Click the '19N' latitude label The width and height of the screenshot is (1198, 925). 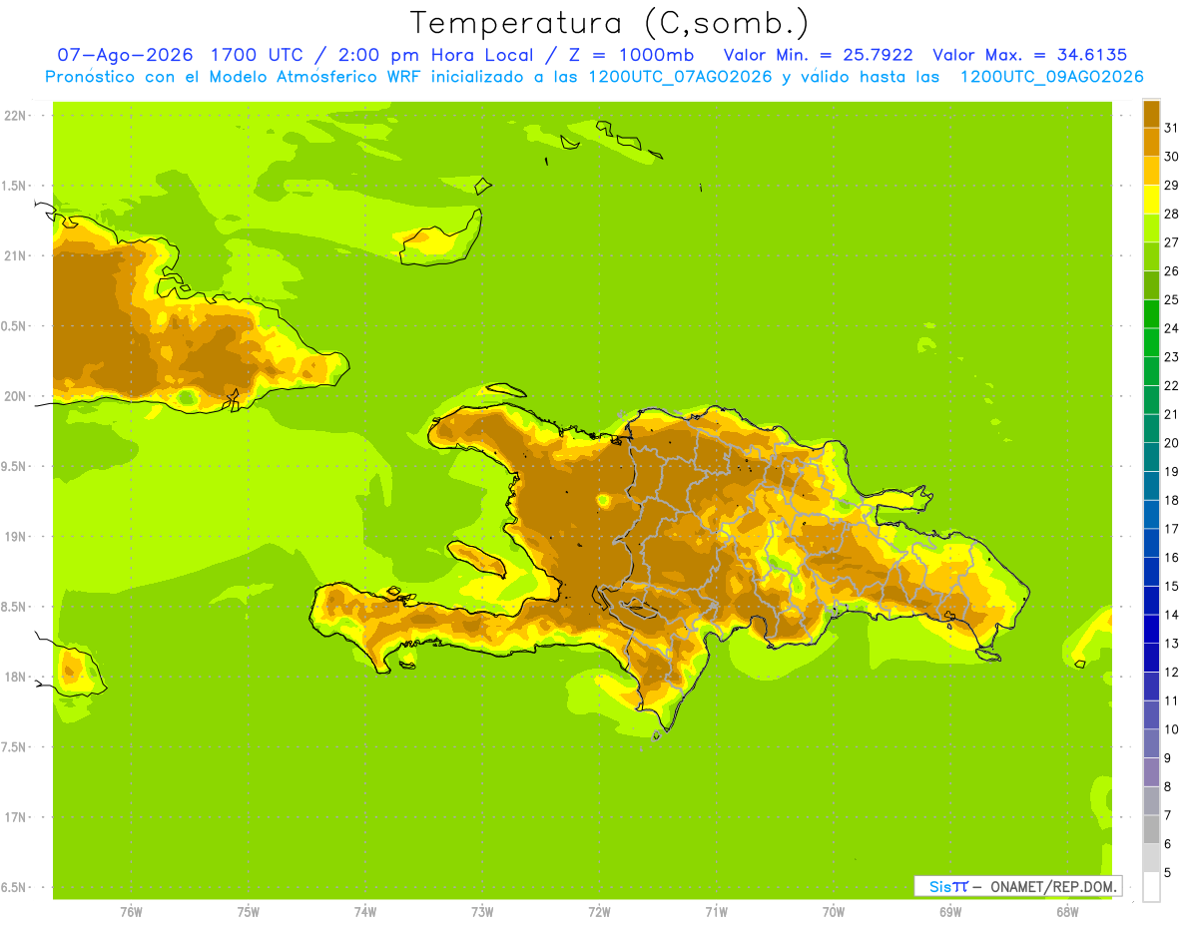(x=17, y=536)
